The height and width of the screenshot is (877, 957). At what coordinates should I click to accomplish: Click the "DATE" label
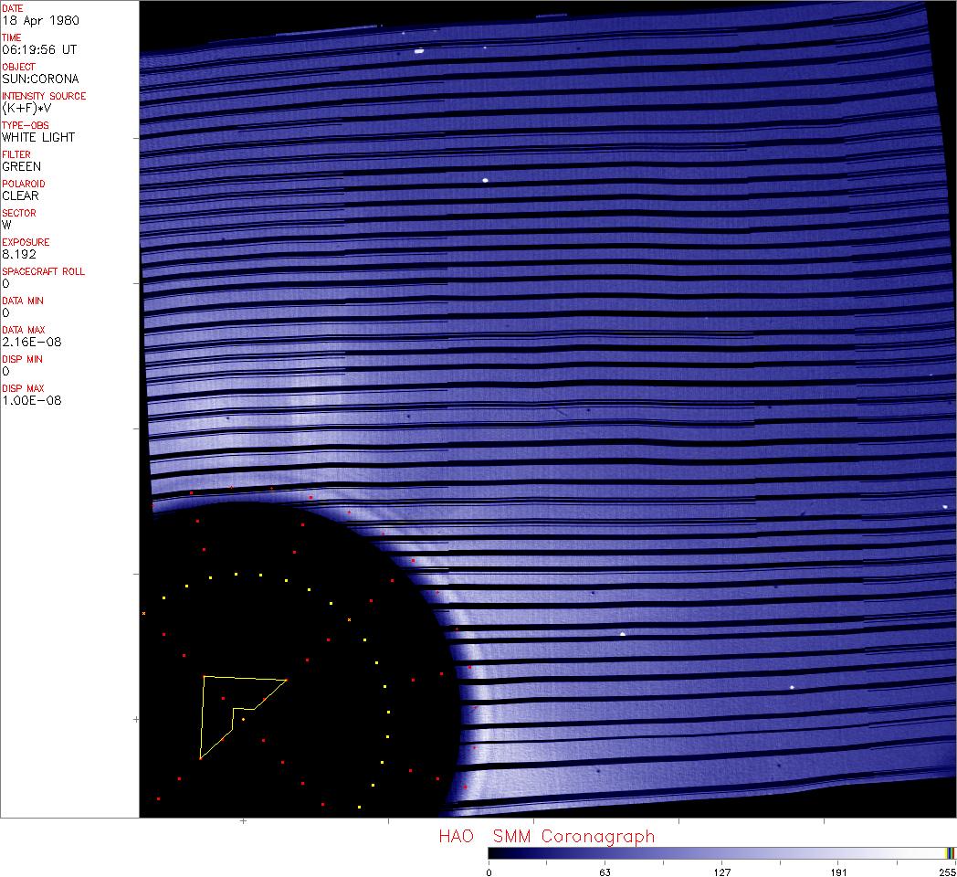click(12, 8)
